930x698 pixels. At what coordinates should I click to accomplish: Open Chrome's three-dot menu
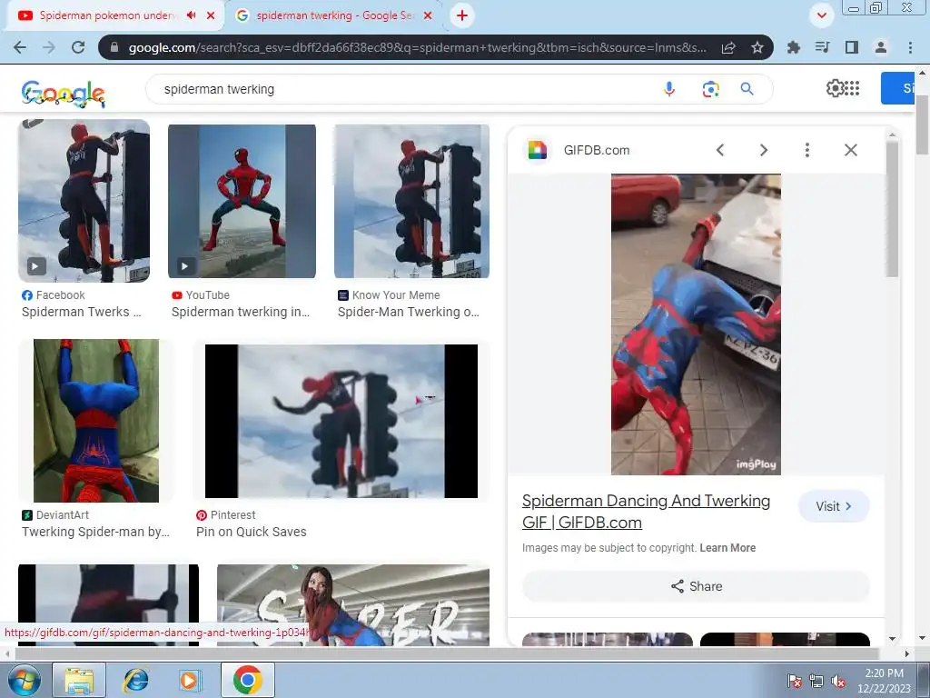[910, 47]
